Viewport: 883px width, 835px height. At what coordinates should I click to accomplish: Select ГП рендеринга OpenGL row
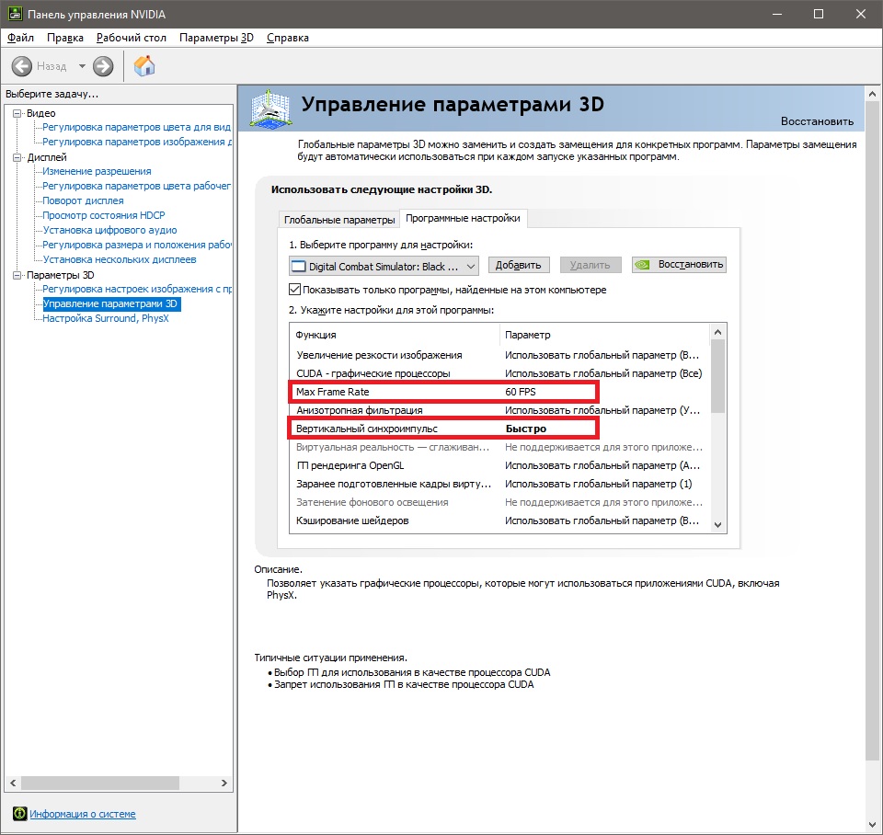coord(499,465)
